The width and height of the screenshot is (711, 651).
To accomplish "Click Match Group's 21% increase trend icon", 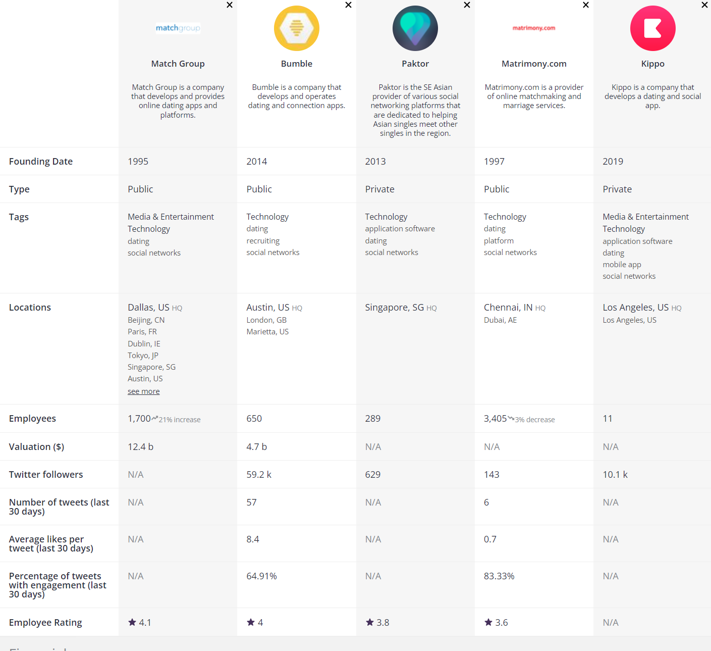I will pyautogui.click(x=155, y=418).
